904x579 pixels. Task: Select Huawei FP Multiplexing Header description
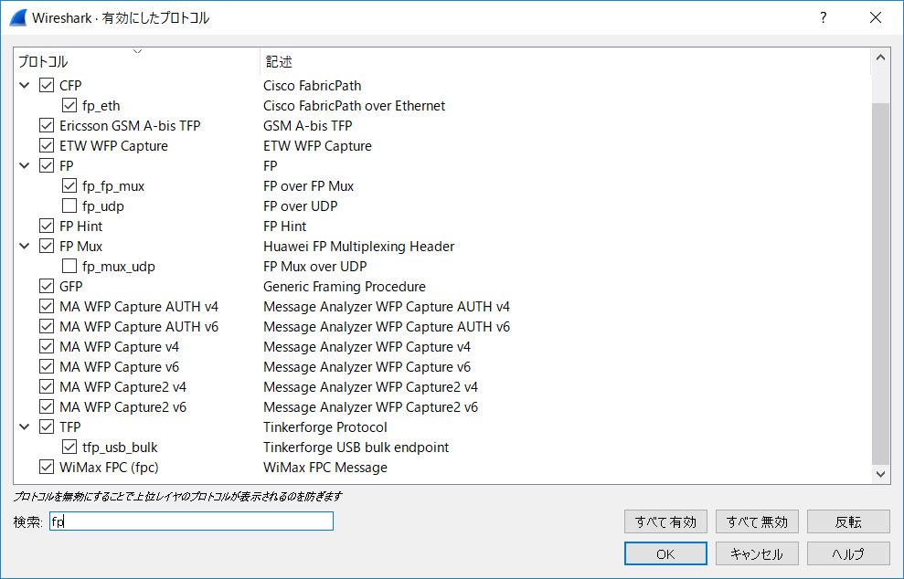tap(358, 246)
